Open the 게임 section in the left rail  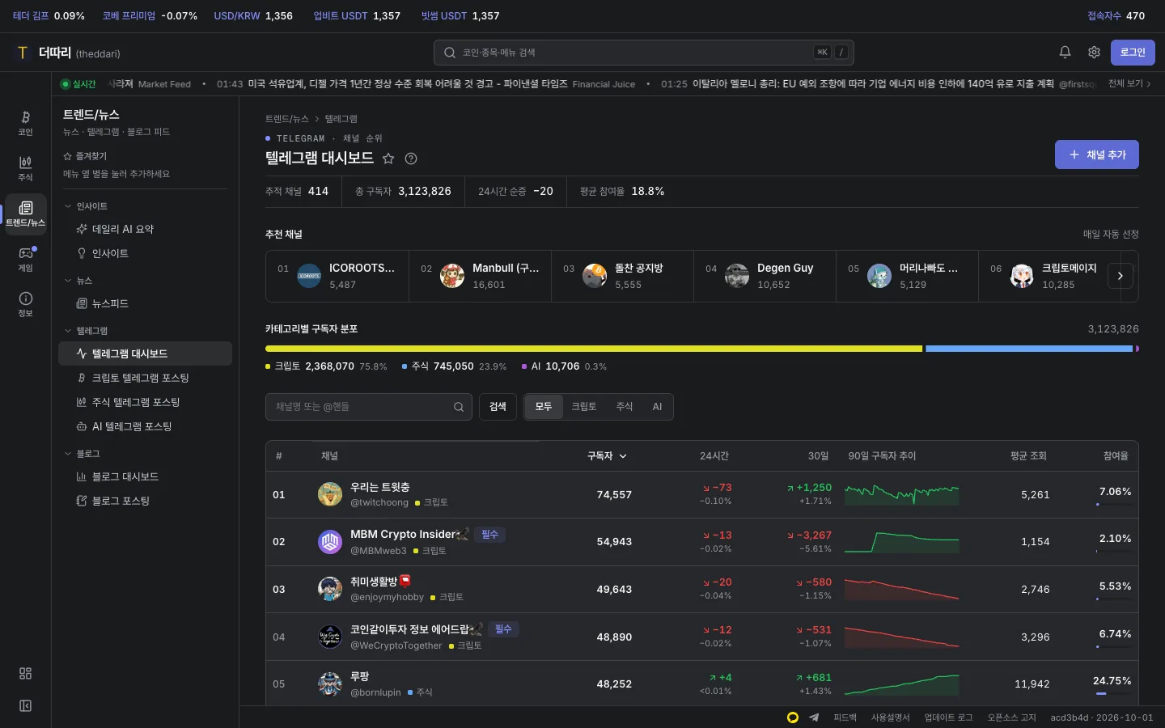point(25,260)
